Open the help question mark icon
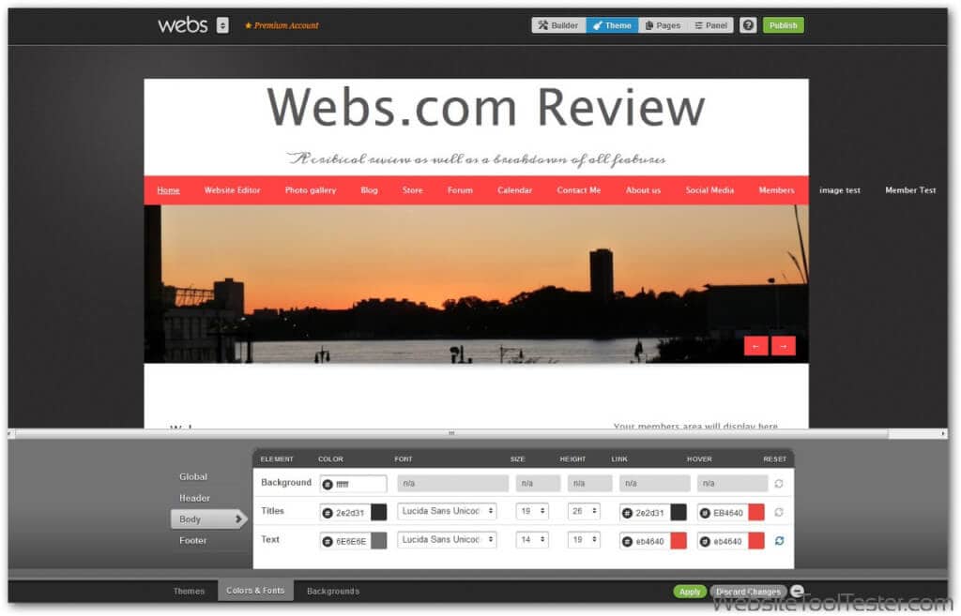Screen dimensions: 961x616 (x=748, y=25)
